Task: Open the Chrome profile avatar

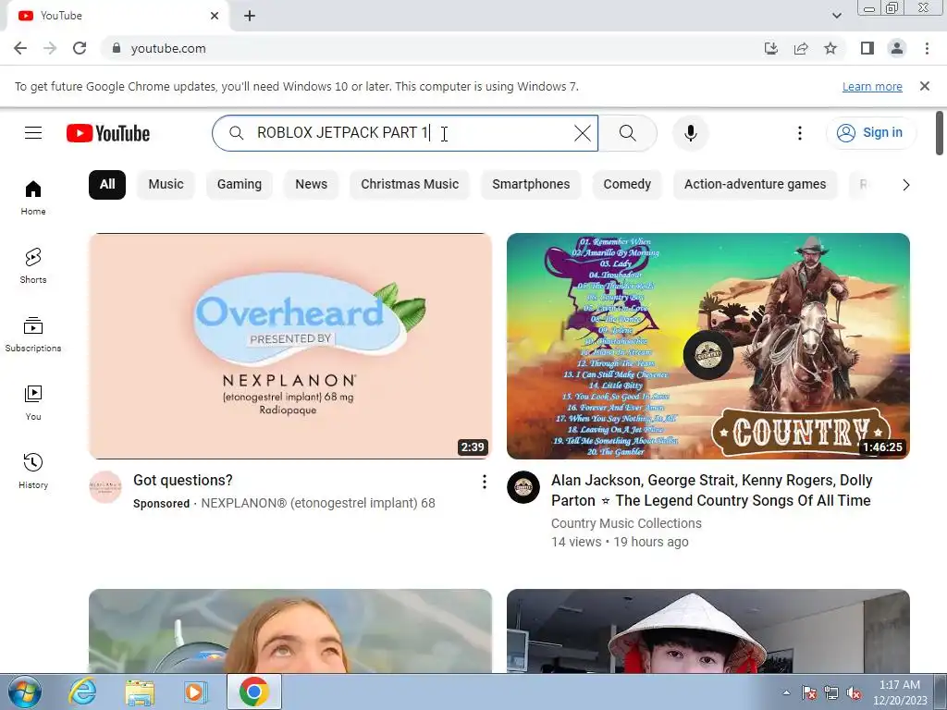Action: (x=897, y=48)
